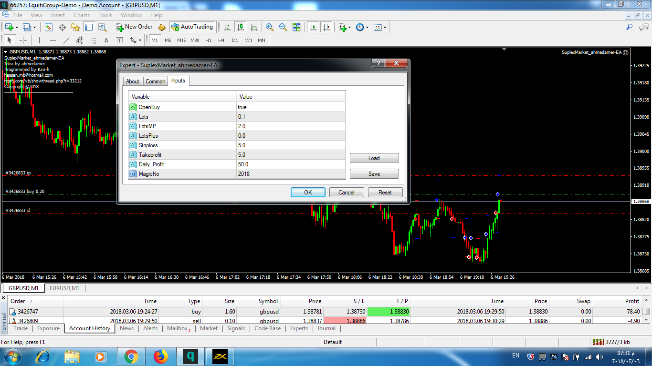Viewport: 652px width, 366px height.
Task: Click OK in the Expert dialog
Action: [x=308, y=193]
